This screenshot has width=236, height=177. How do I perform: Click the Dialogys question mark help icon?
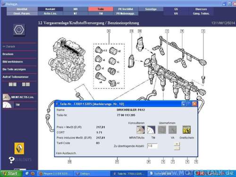tap(11, 160)
